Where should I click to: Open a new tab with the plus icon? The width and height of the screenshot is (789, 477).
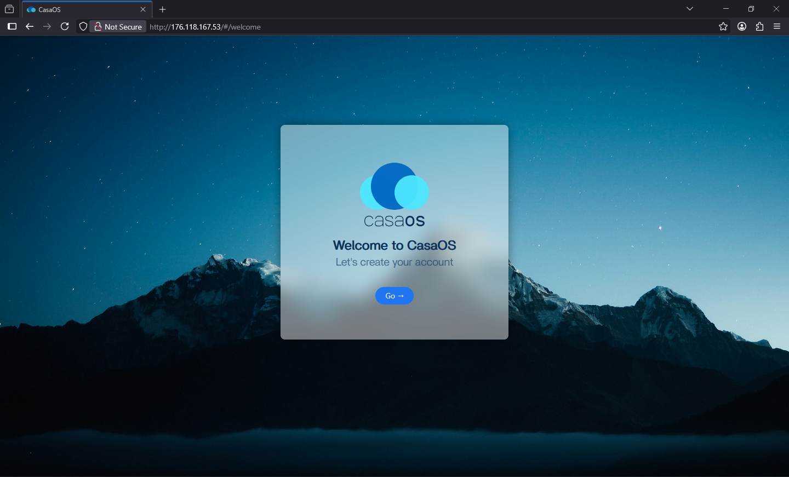pyautogui.click(x=163, y=9)
